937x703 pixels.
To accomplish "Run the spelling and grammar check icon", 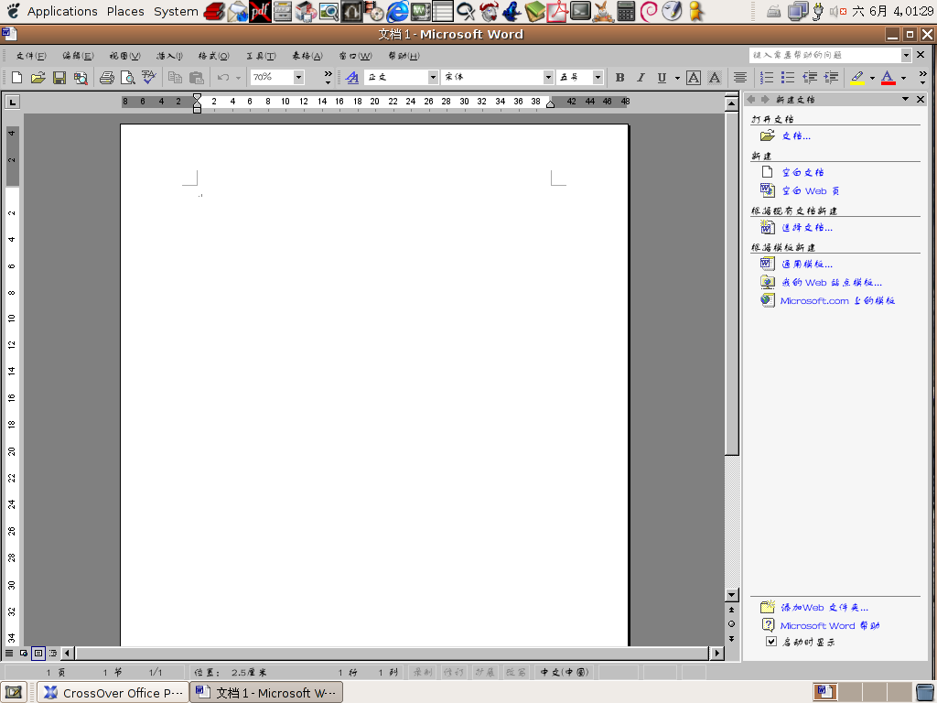I will [x=149, y=77].
